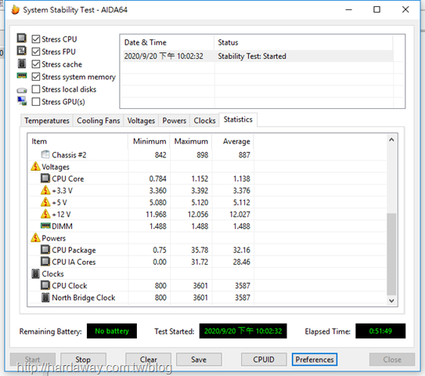425x376 pixels.
Task: Click the AIDA64 flame icon in title bar
Action: [15, 9]
